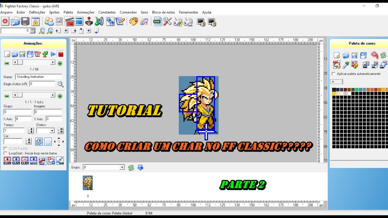388x218 pixels.
Task: Stop animation with red square button
Action: (61, 54)
